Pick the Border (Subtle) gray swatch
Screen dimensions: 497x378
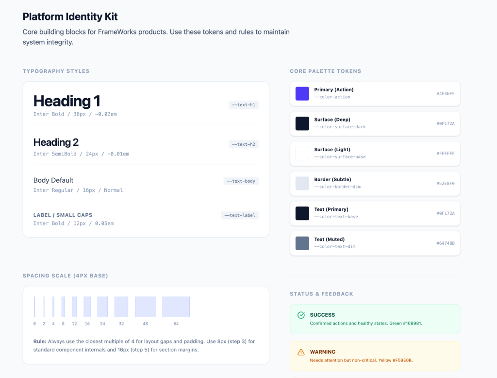pos(302,183)
